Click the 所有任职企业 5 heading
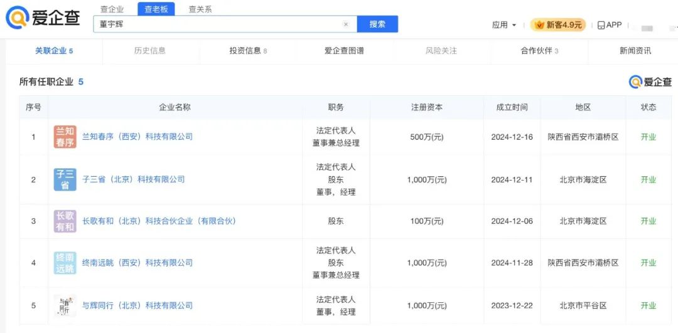This screenshot has width=678, height=333. 51,82
